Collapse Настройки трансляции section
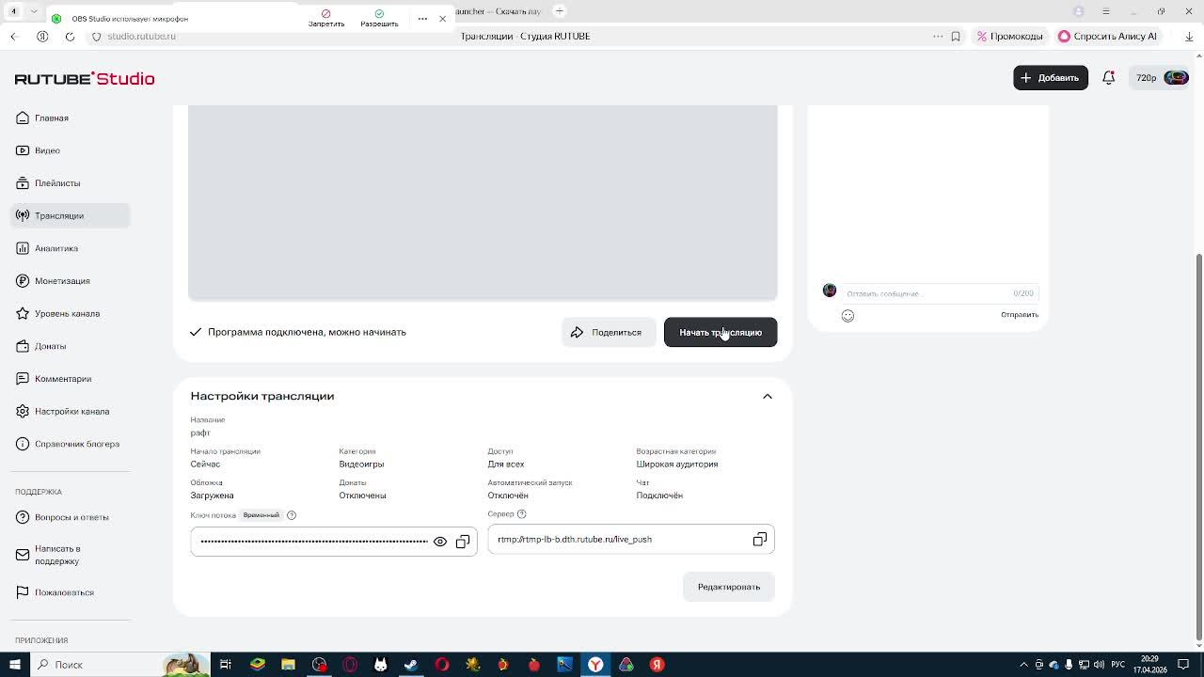The image size is (1204, 677). 768,397
